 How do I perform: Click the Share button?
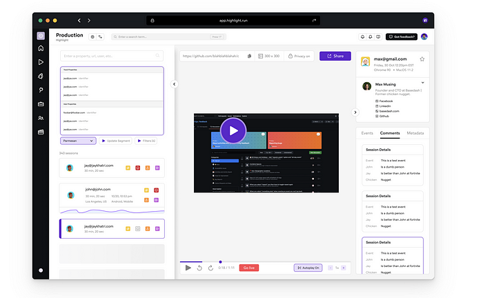335,56
